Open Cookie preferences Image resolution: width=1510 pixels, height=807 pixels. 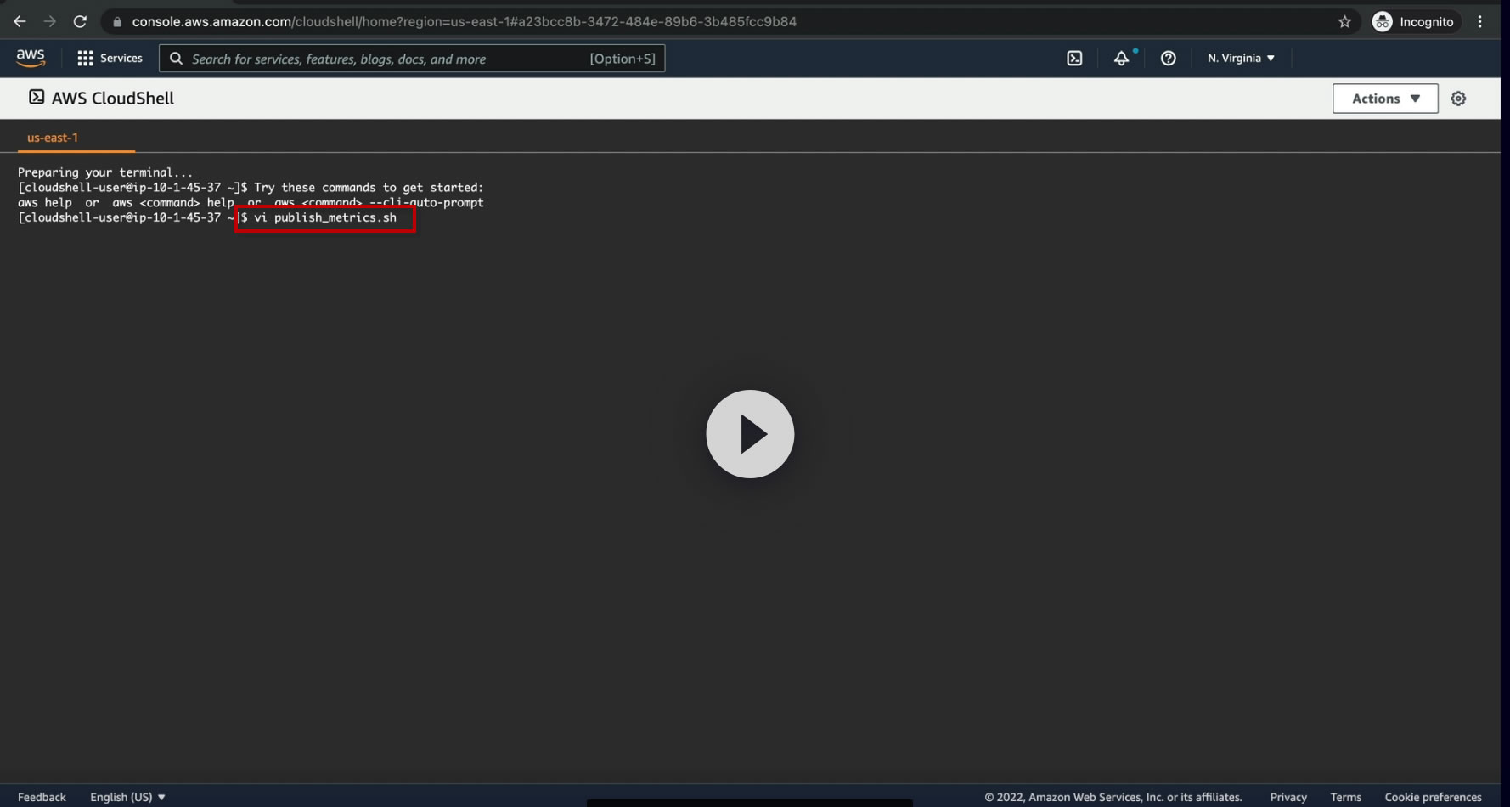click(1433, 797)
